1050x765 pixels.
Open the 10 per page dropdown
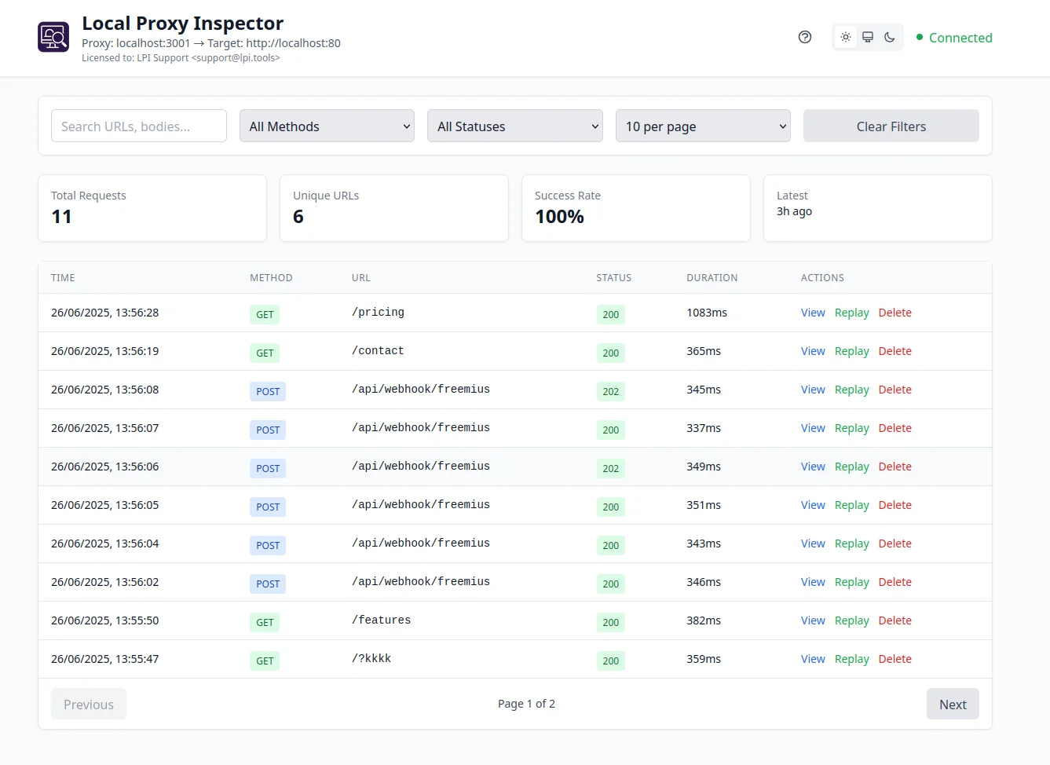pos(703,126)
